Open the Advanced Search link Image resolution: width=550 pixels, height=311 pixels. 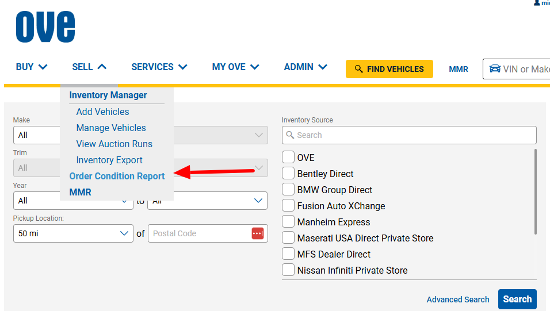point(457,300)
